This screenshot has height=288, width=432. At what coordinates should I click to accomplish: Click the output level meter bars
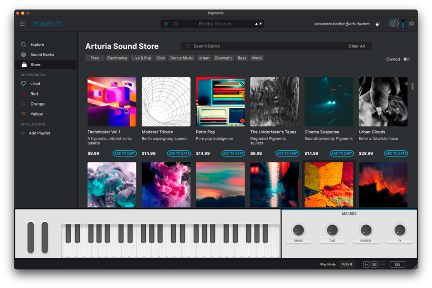pos(403,24)
